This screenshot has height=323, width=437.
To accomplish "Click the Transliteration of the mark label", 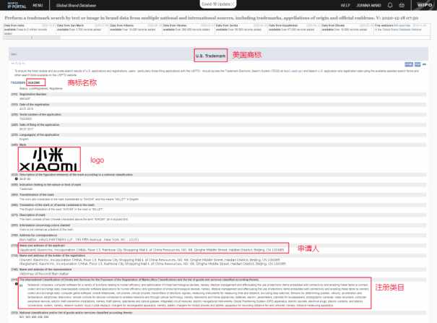I will pyautogui.click(x=37, y=194).
